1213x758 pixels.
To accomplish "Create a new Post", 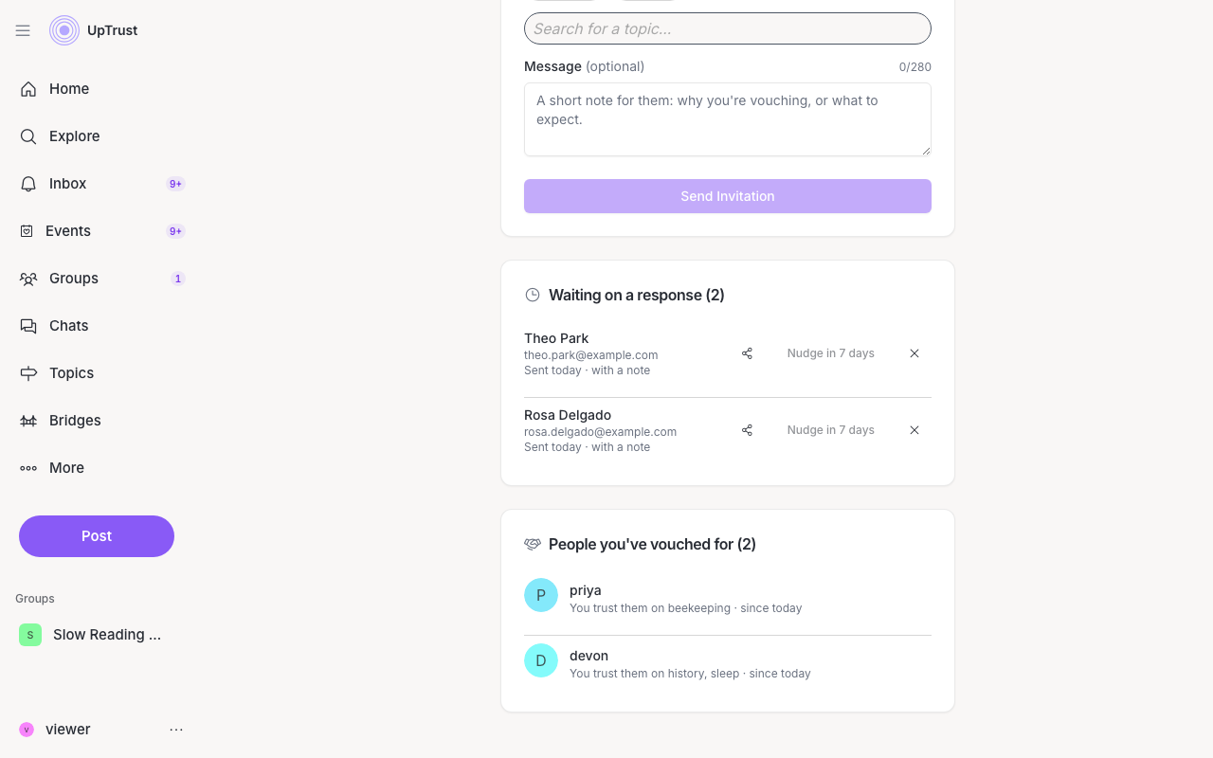I will (97, 536).
